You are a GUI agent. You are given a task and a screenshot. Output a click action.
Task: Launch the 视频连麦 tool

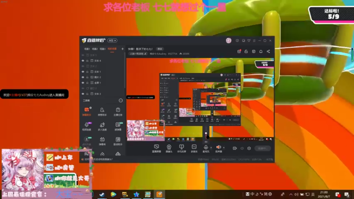coord(86,126)
